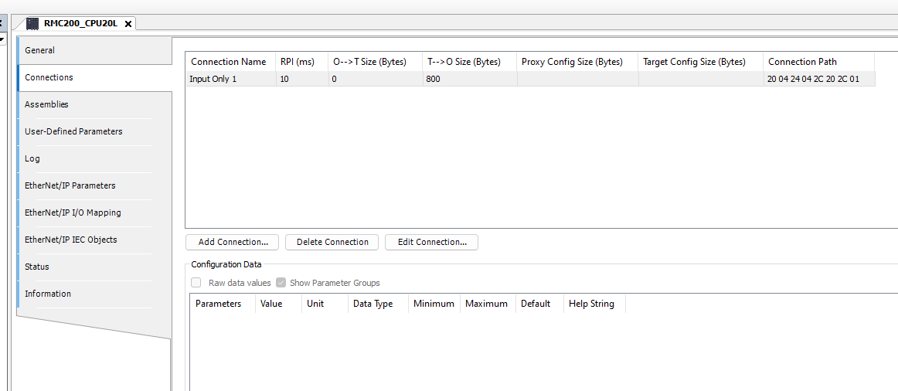Select the Input Only 1 connection row
The image size is (898, 391).
[213, 79]
